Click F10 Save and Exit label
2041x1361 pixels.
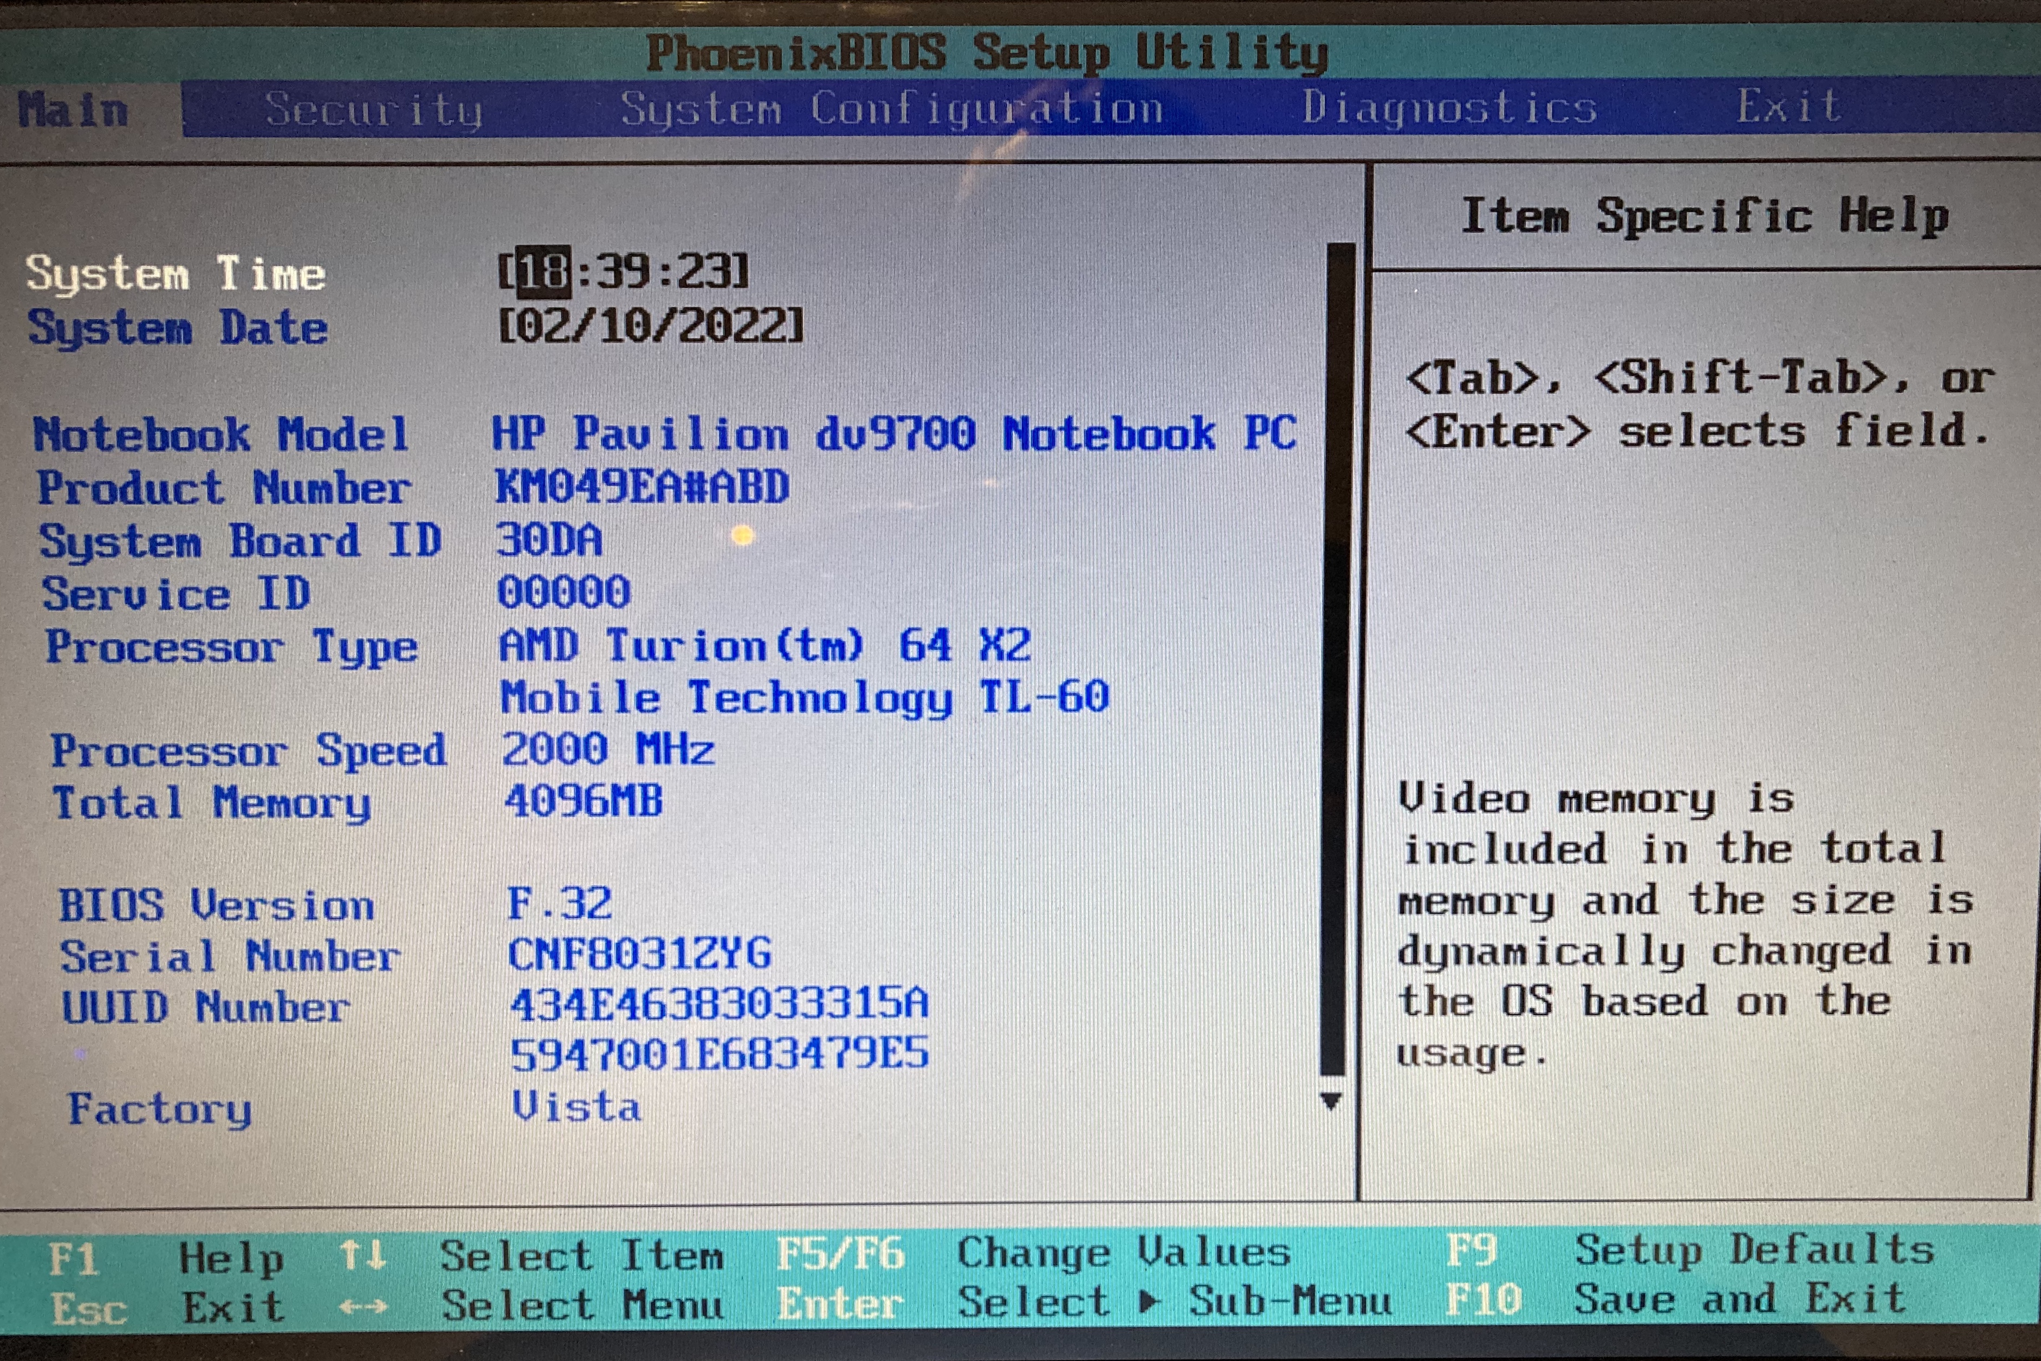point(1483,1300)
